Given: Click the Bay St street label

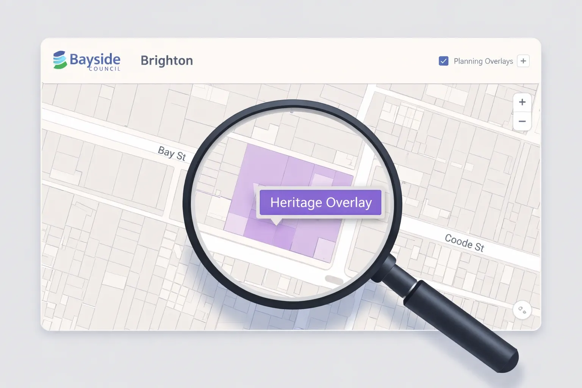Looking at the screenshot, I should tap(172, 153).
